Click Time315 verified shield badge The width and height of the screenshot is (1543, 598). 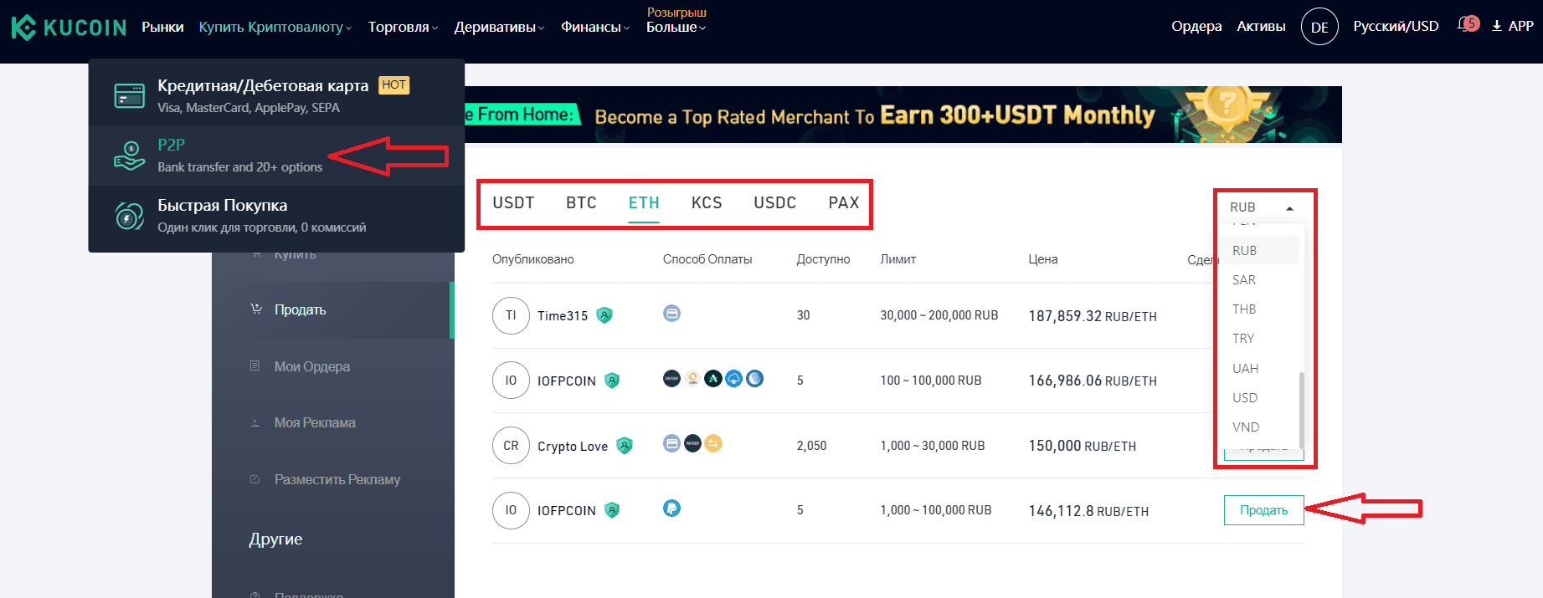604,315
